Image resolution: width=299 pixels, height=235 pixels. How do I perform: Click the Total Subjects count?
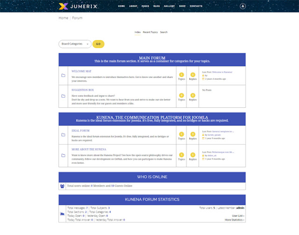(109, 208)
